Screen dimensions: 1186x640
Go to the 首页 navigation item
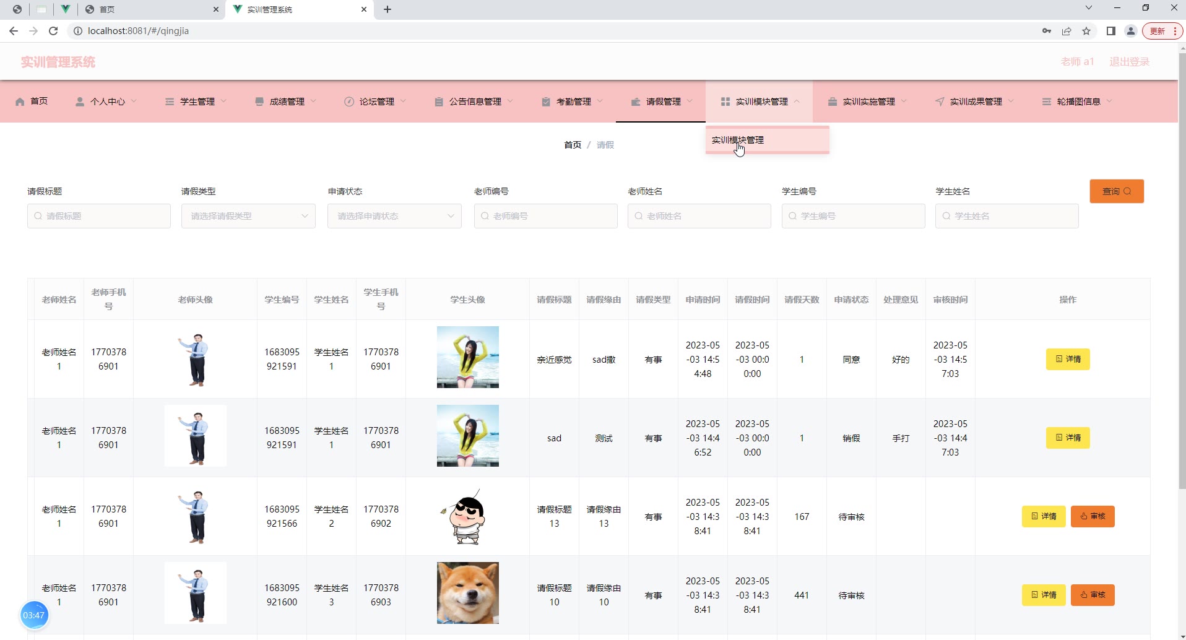click(x=32, y=102)
